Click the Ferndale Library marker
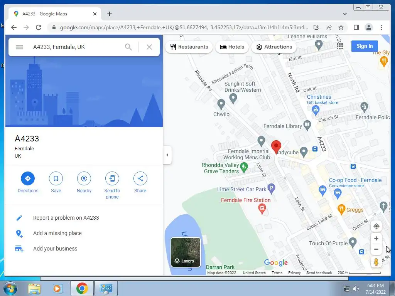The height and width of the screenshot is (296, 395). click(x=307, y=125)
